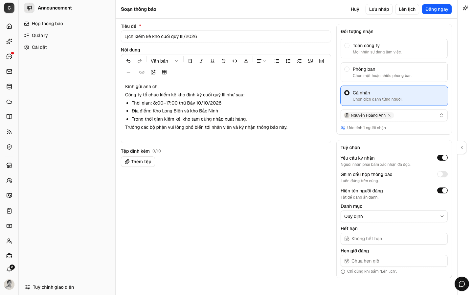Click the Lên lịch button
The image size is (473, 295).
(407, 9)
